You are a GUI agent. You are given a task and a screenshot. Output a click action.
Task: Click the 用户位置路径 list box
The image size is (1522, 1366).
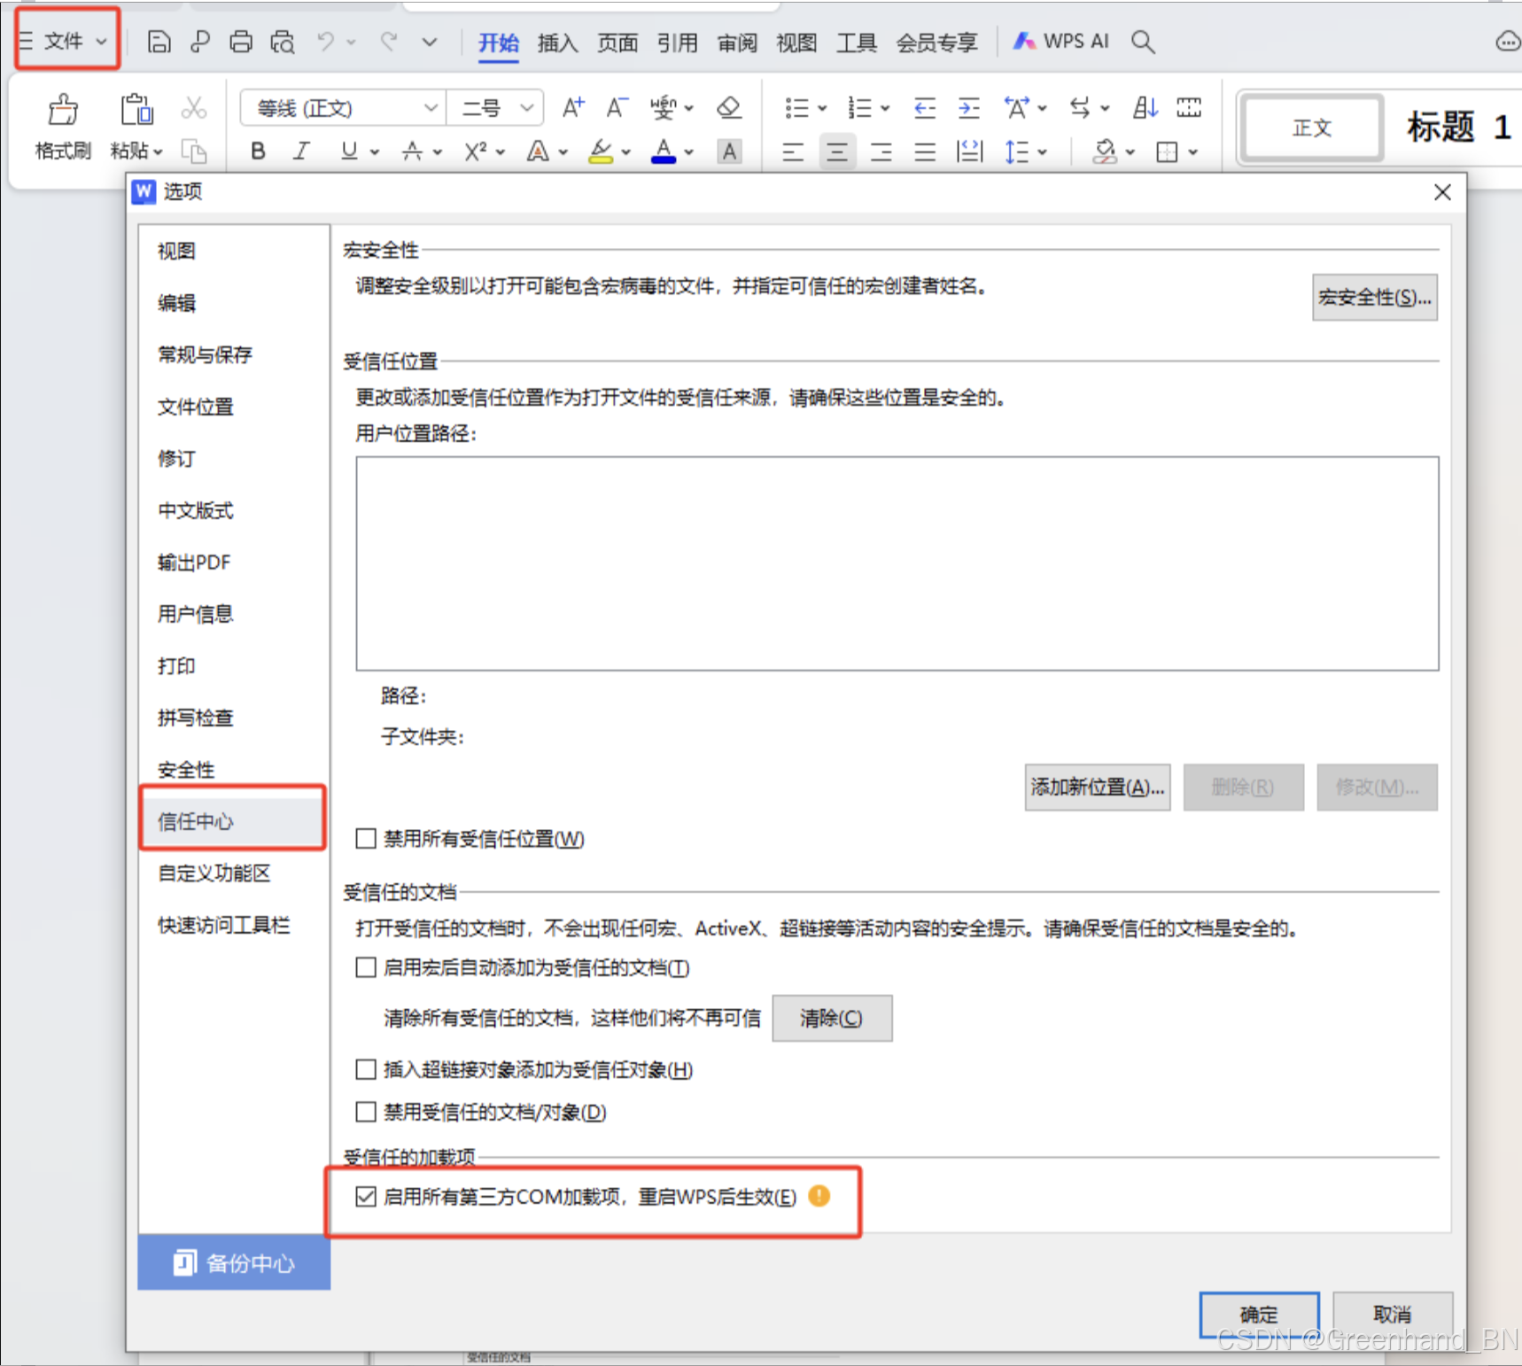click(897, 563)
